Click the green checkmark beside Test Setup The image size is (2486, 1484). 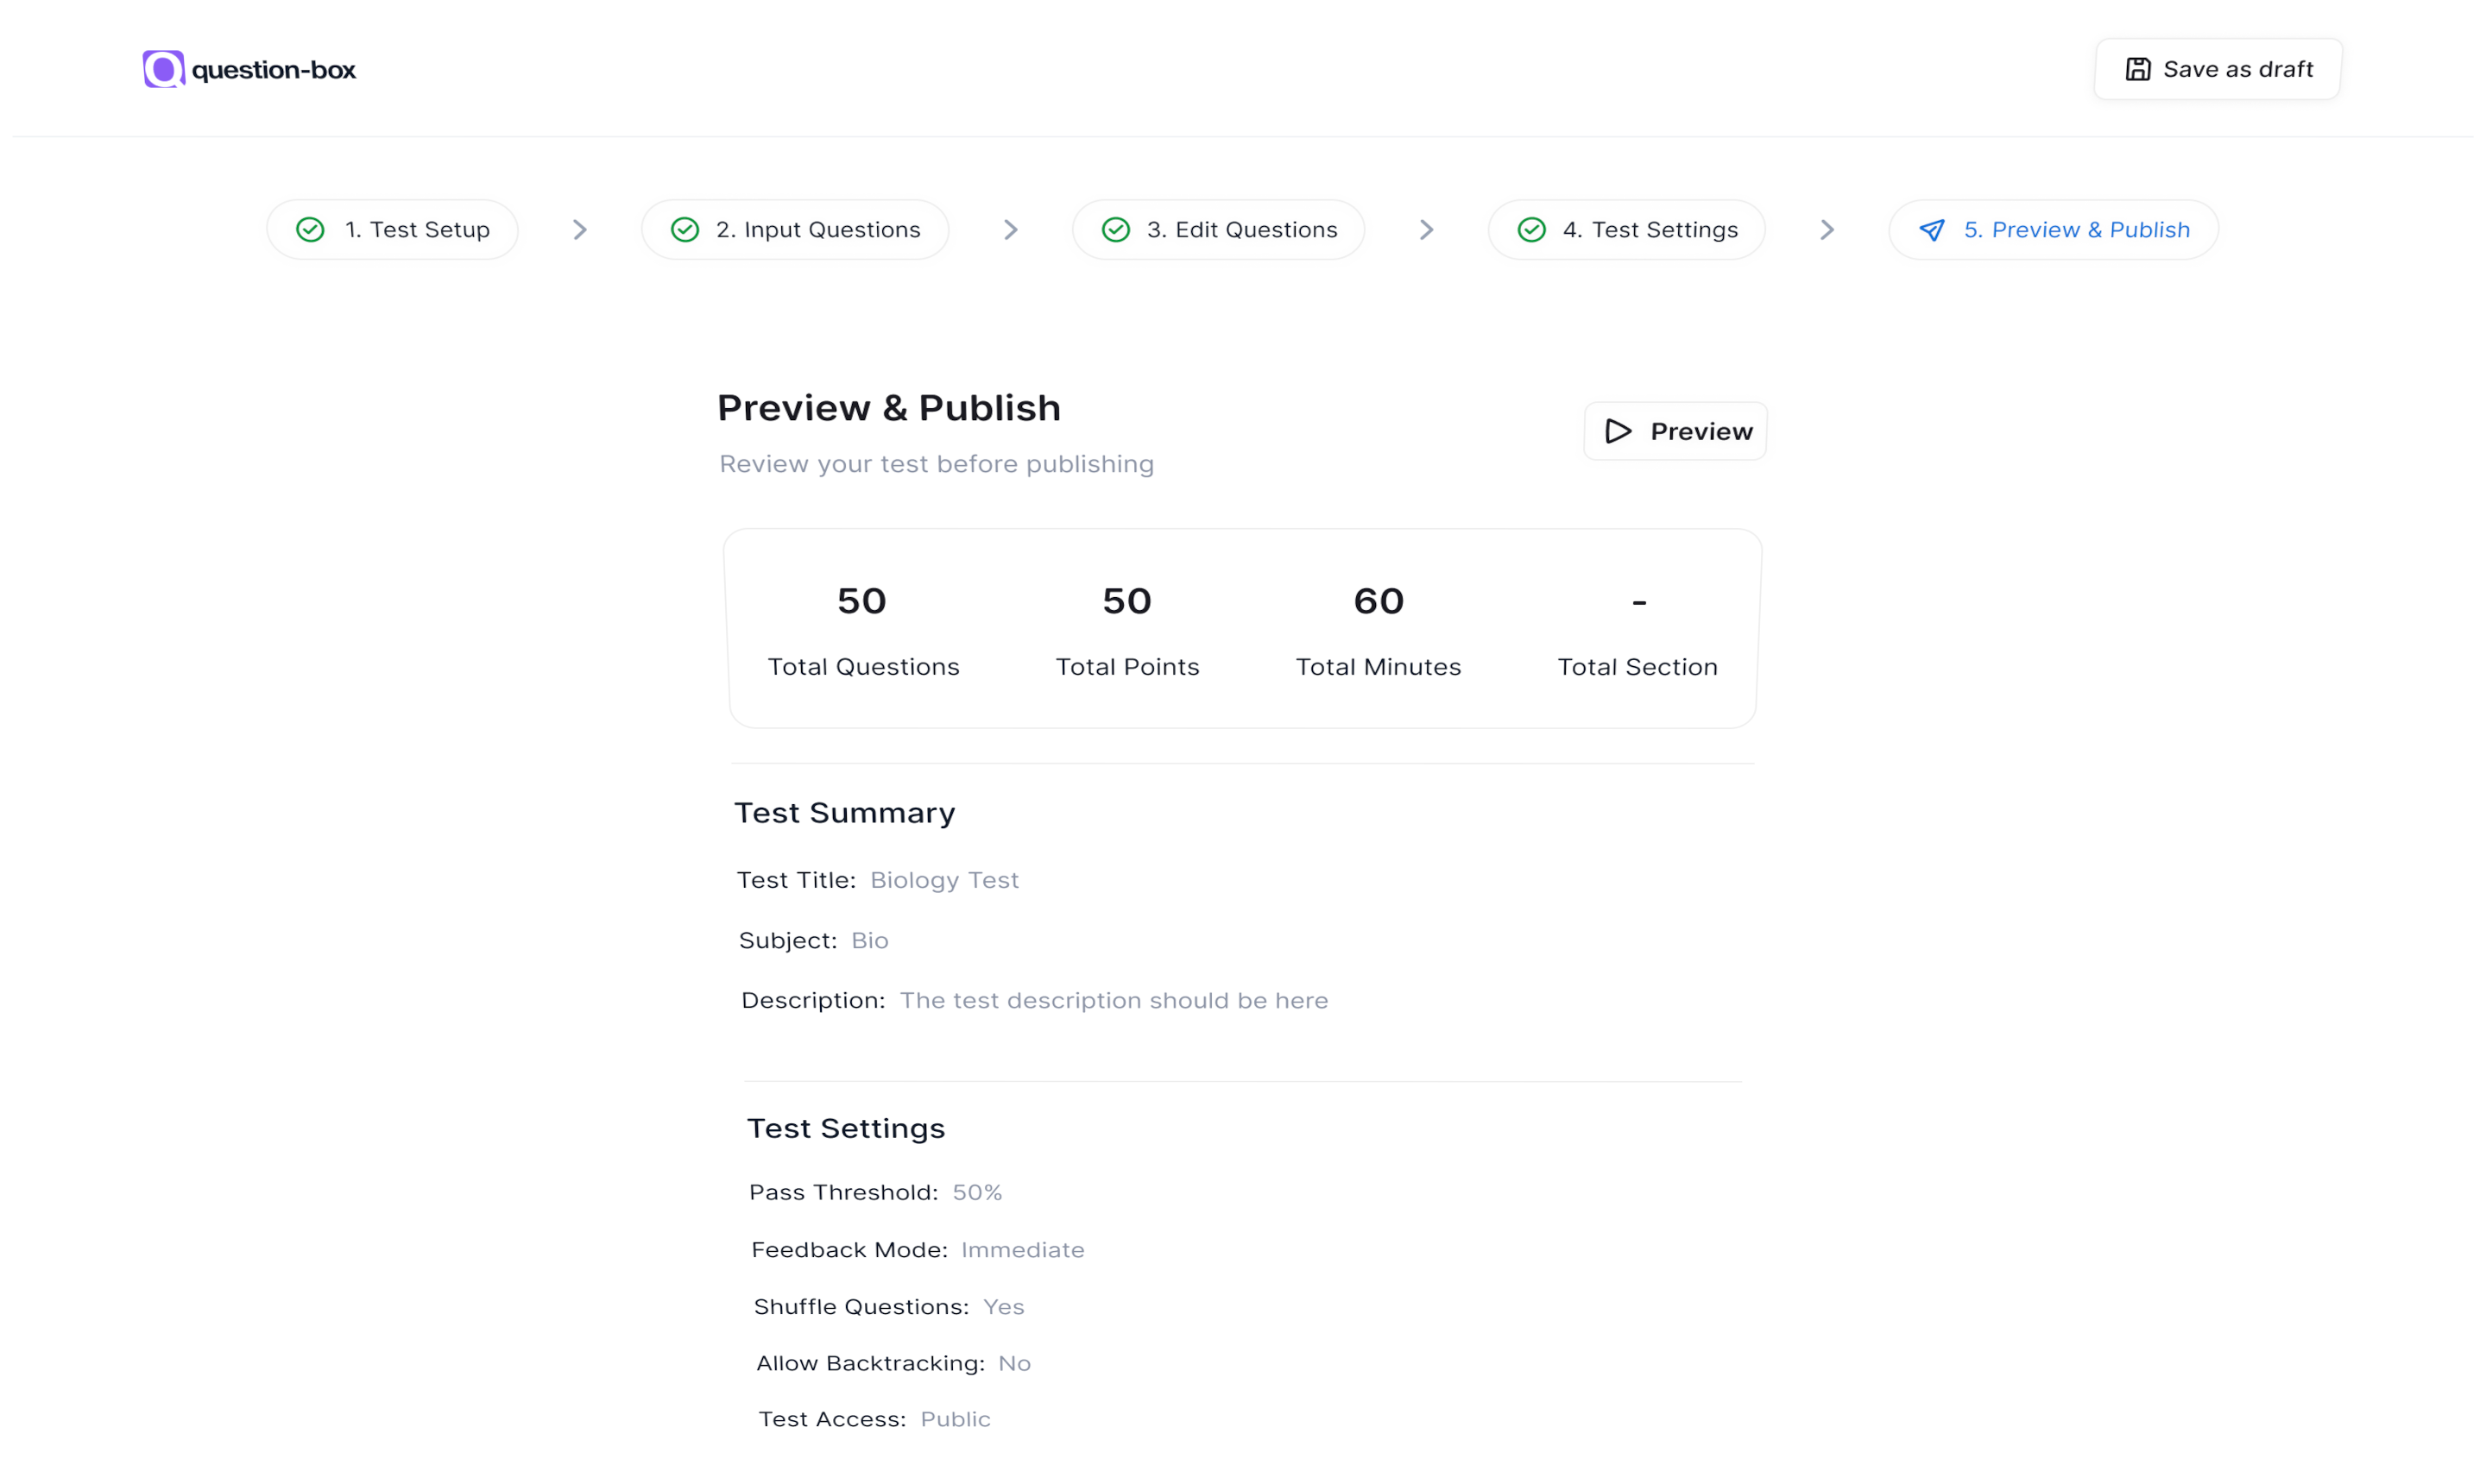pos(310,230)
